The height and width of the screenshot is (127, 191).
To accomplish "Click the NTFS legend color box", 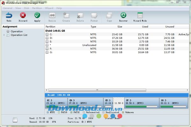I will coord(48,112).
